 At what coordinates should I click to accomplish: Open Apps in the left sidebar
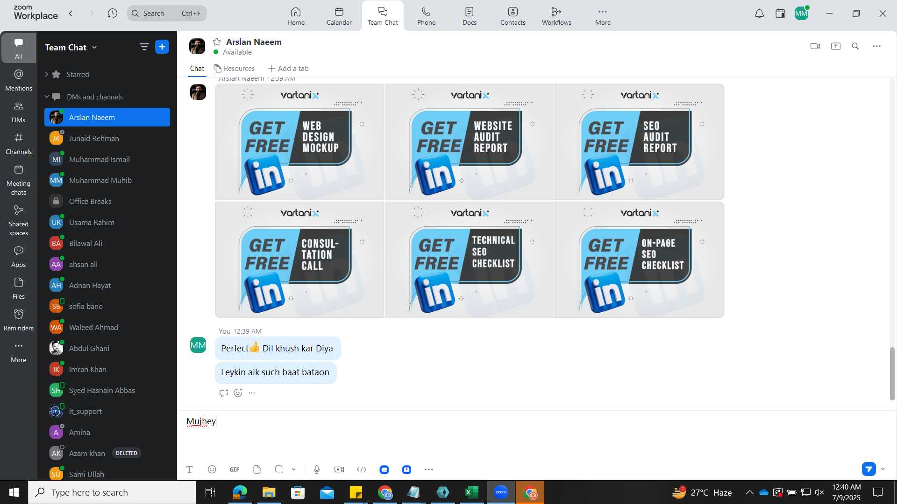point(19,257)
